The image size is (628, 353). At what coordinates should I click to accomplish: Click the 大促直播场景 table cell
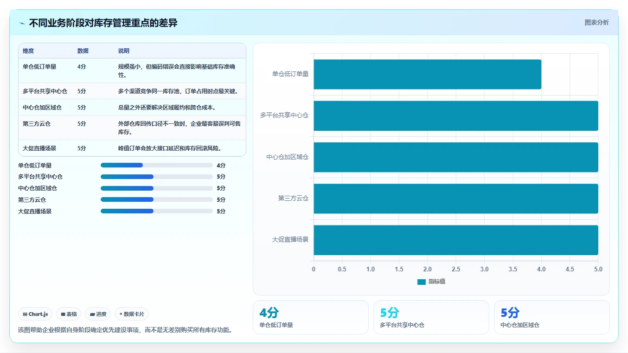39,148
